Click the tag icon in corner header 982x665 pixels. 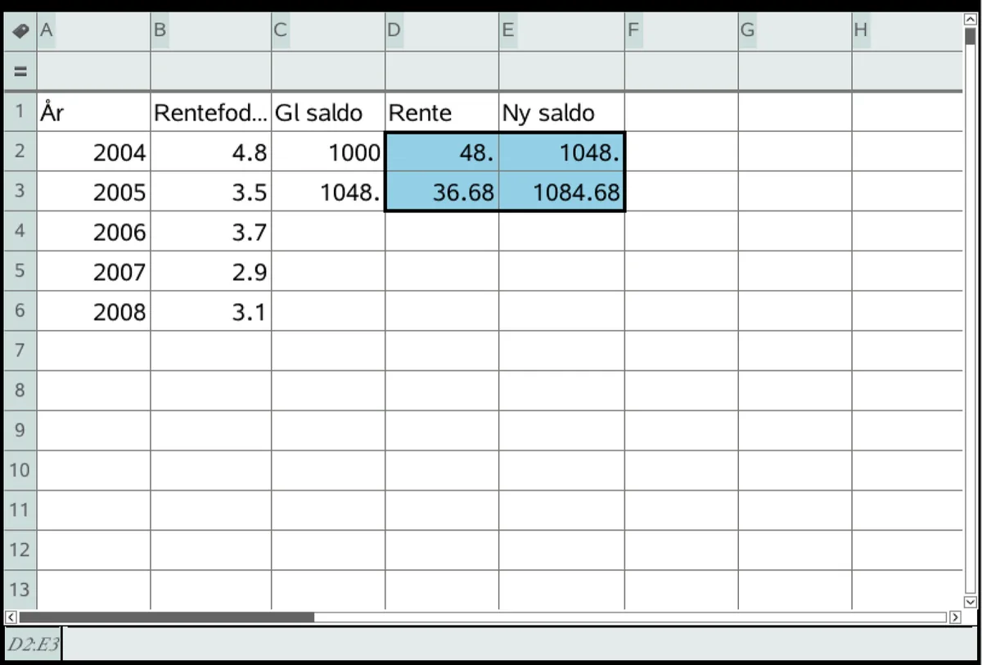point(20,31)
